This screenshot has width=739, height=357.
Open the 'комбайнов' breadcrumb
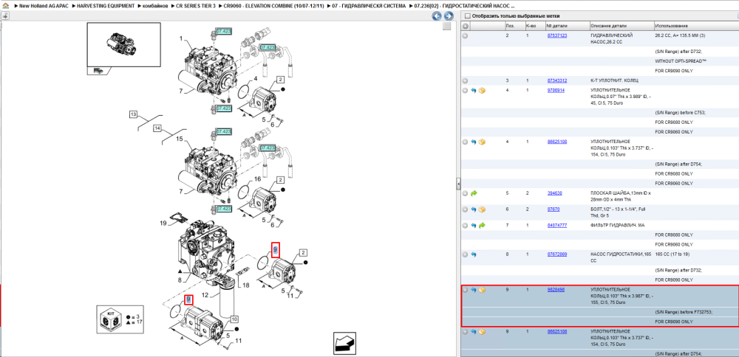155,6
